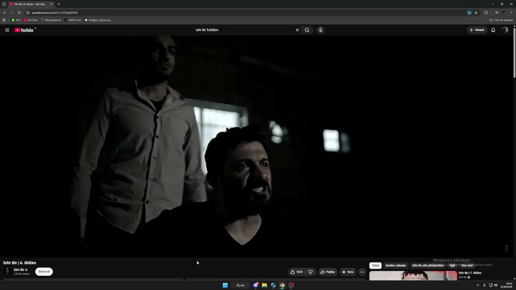This screenshot has width=516, height=290.
Task: Click the video title Sıfır Bir | 6. Bölüm
Action: coord(20,263)
